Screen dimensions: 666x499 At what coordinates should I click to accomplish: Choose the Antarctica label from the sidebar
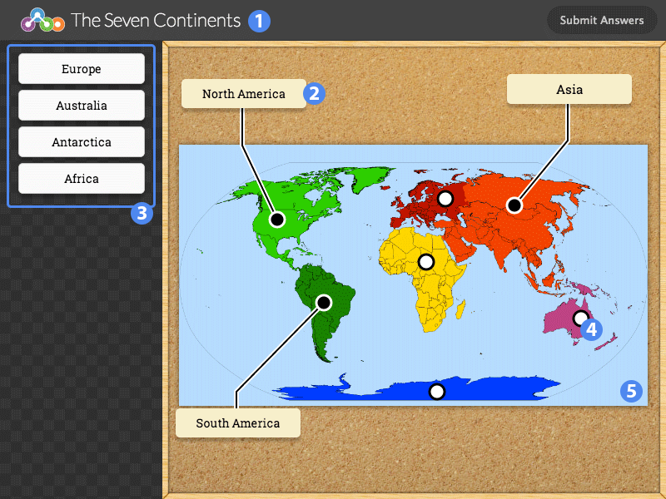point(82,142)
